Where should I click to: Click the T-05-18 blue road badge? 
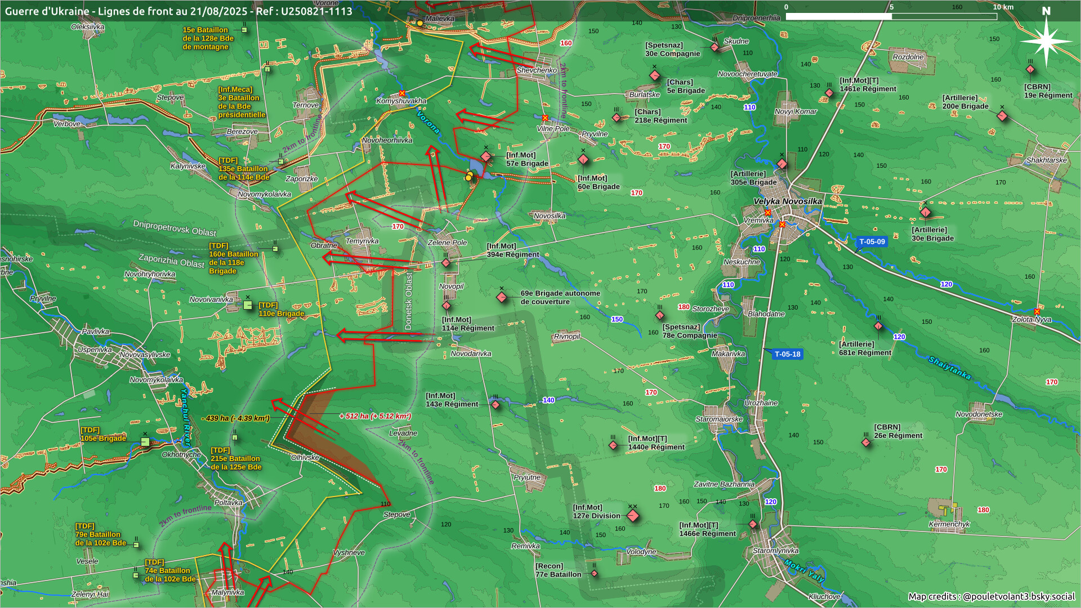coord(787,354)
